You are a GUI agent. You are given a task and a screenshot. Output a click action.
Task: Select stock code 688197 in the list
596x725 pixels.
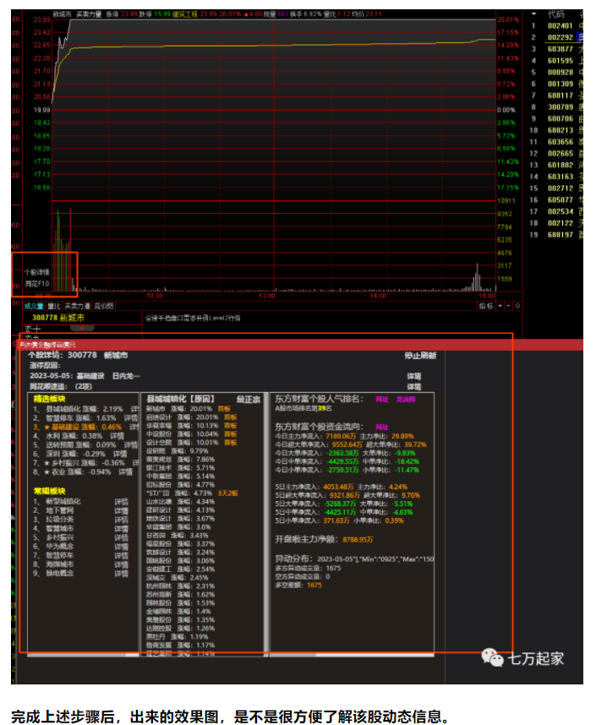[x=560, y=234]
